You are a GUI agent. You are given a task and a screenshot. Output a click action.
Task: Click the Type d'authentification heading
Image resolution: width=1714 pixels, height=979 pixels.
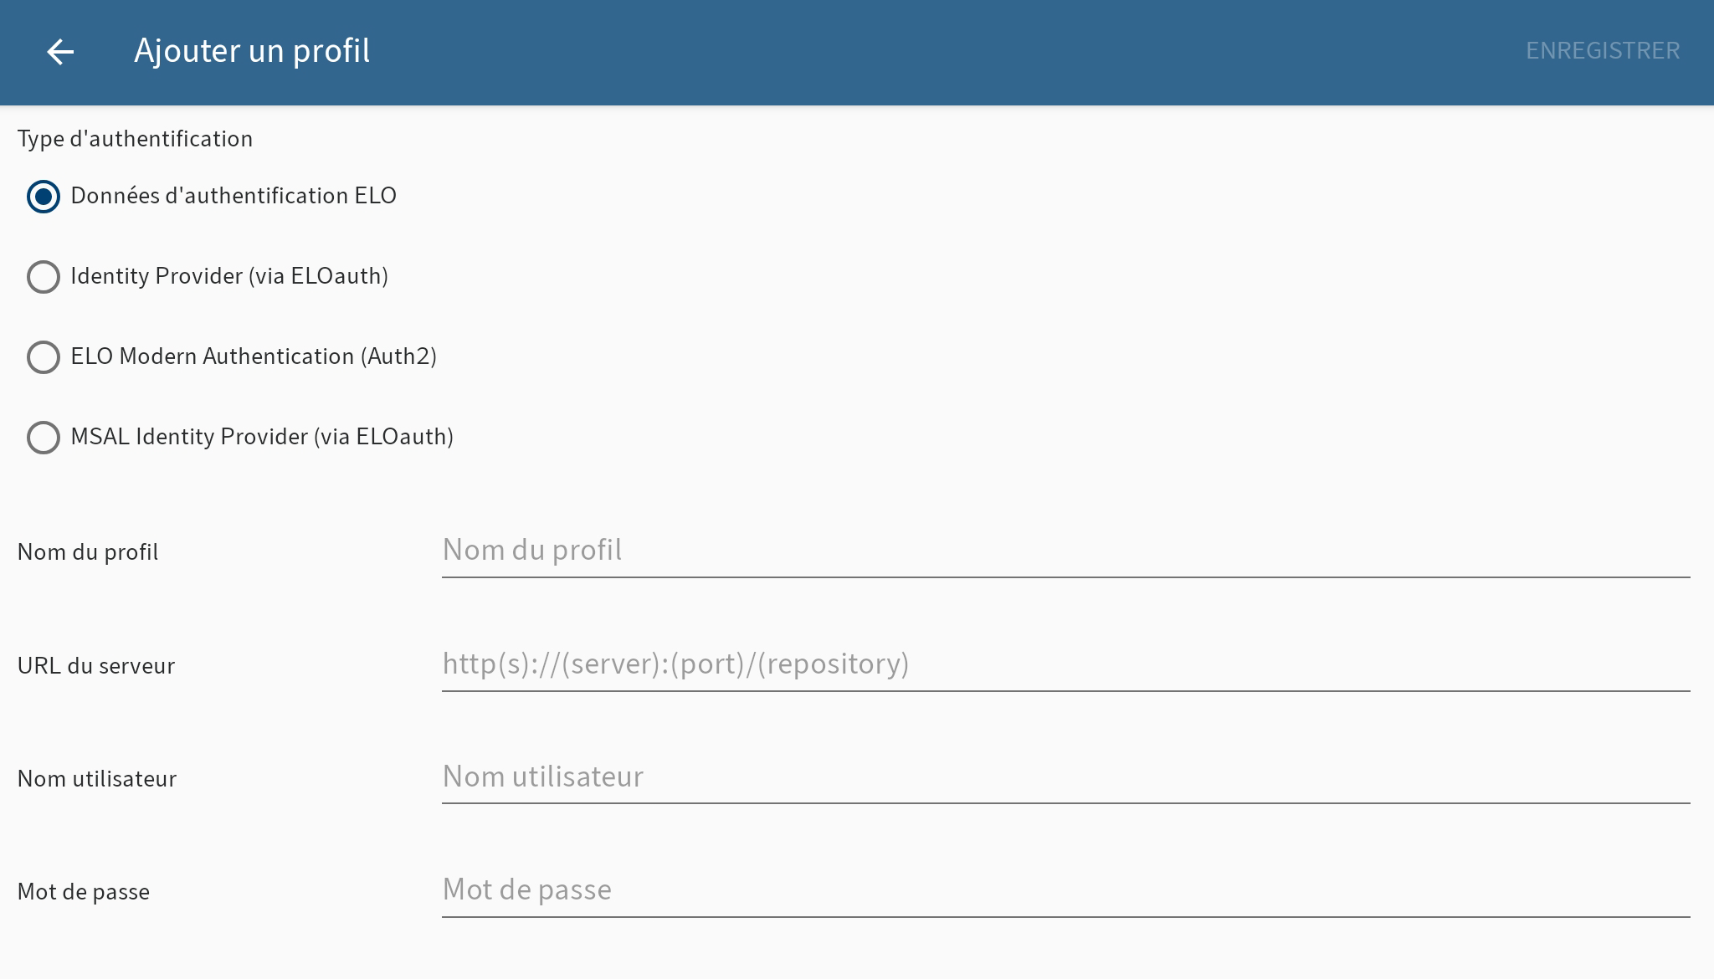(135, 138)
